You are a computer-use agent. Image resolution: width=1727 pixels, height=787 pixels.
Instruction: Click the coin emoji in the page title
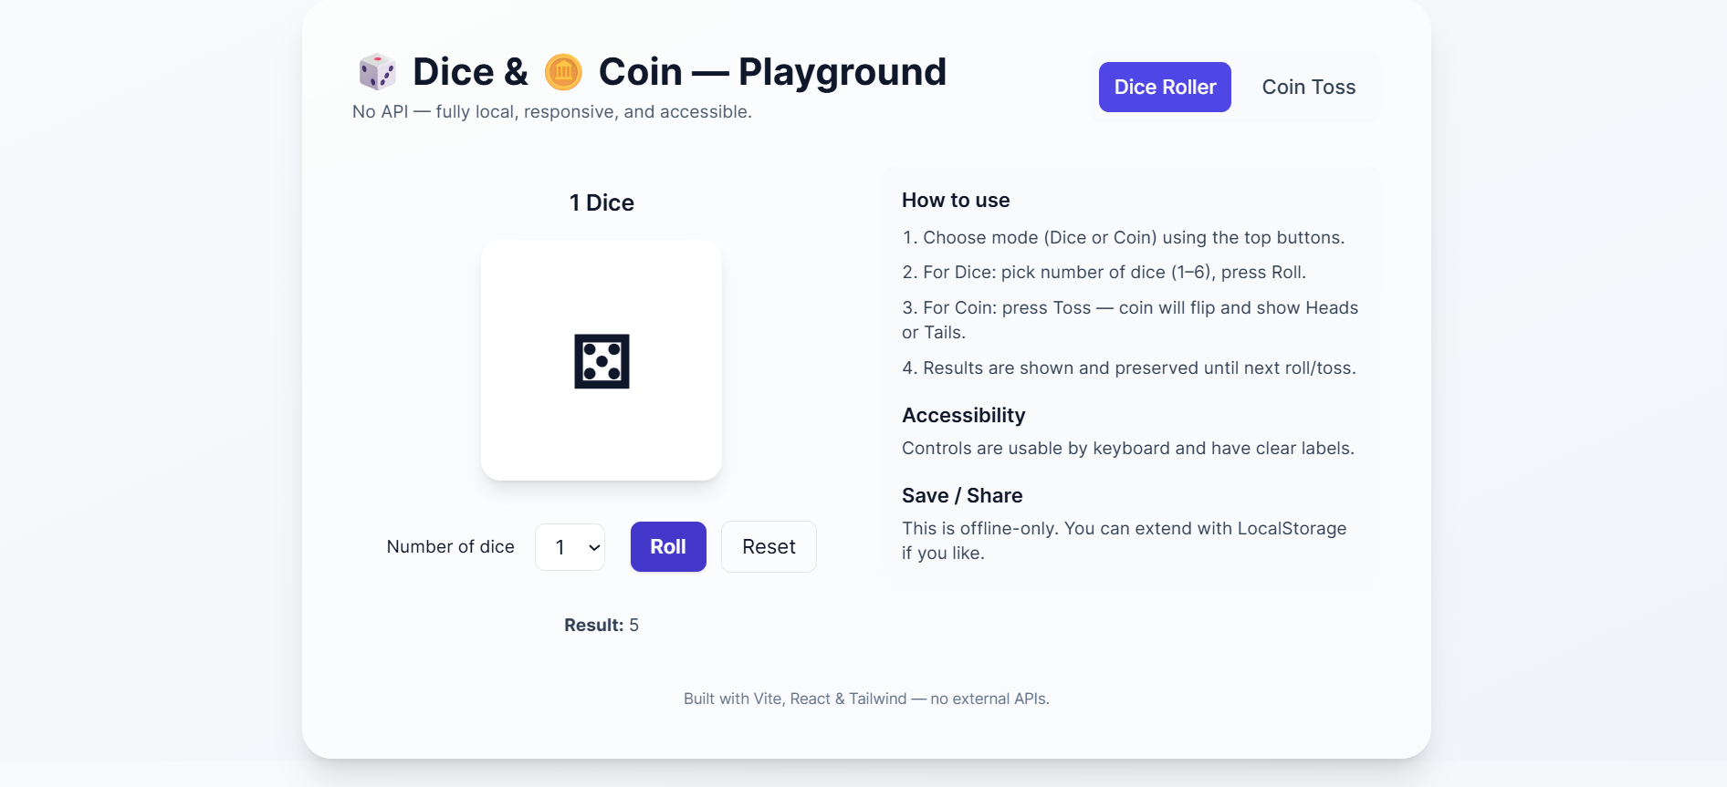click(563, 71)
